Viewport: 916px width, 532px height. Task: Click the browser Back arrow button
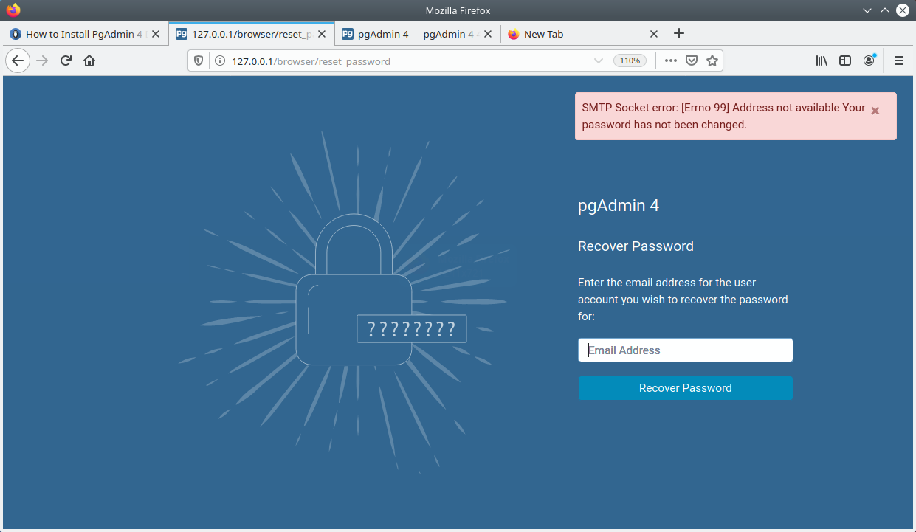[x=18, y=61]
